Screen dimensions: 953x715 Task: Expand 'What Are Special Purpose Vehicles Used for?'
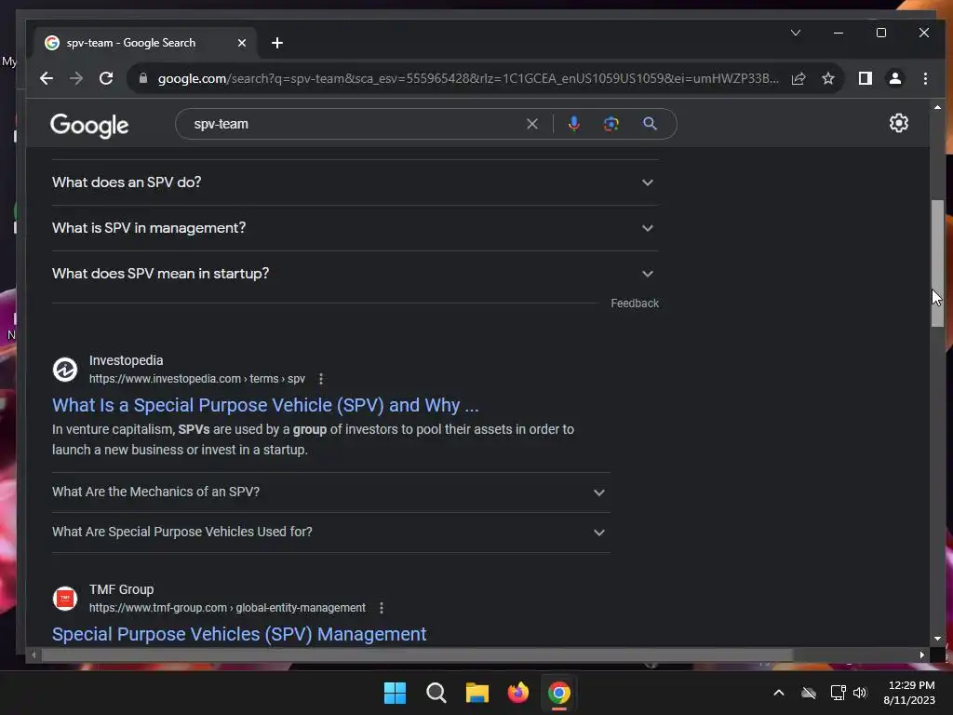[x=330, y=532]
